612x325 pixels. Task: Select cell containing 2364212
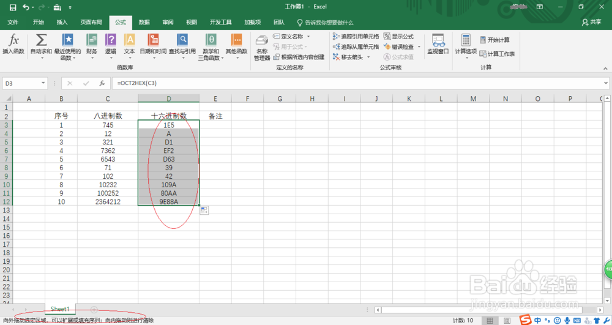click(x=108, y=202)
